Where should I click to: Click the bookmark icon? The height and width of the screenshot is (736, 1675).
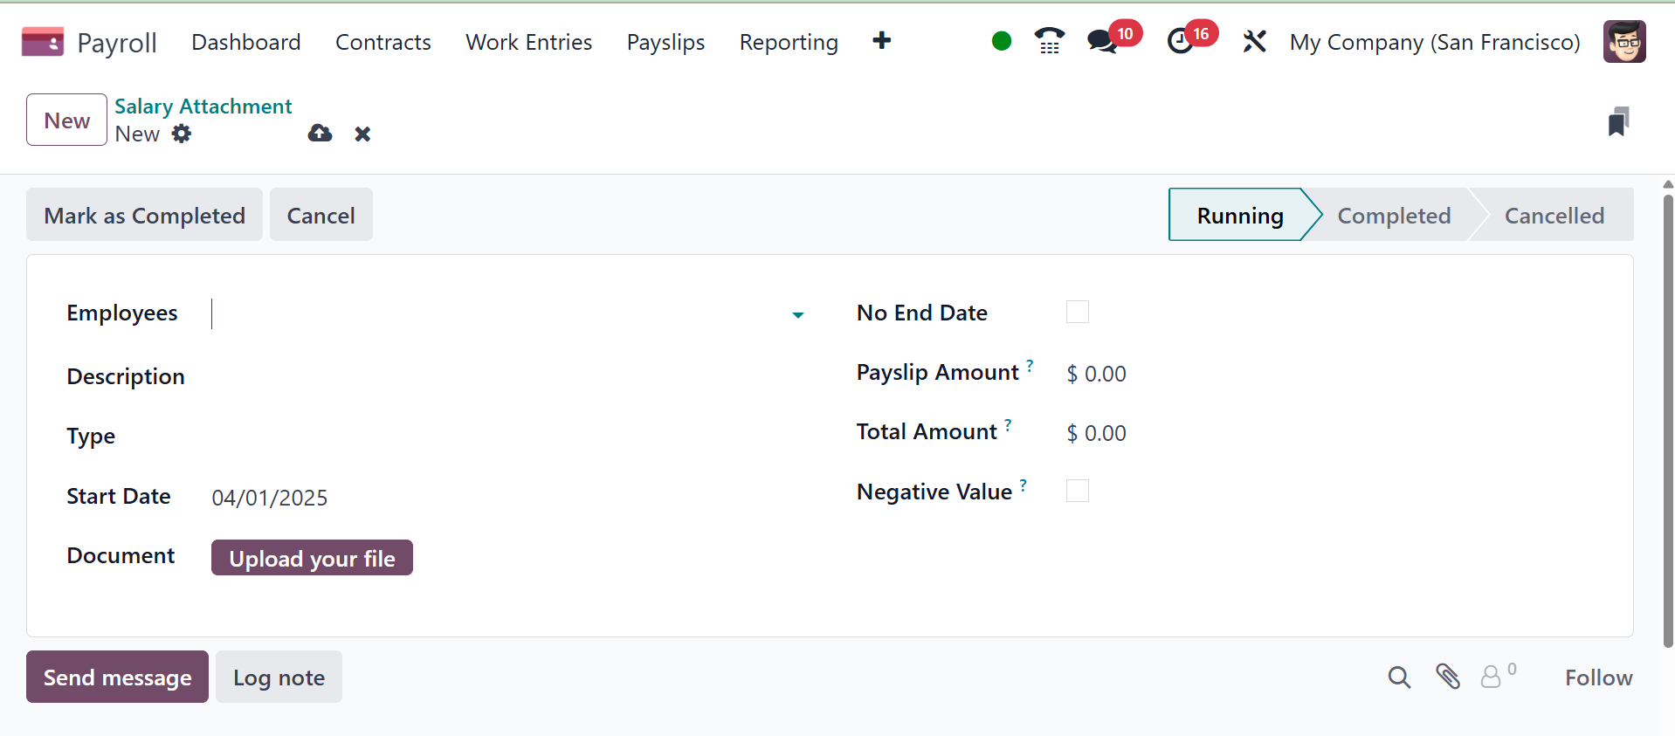pyautogui.click(x=1618, y=121)
